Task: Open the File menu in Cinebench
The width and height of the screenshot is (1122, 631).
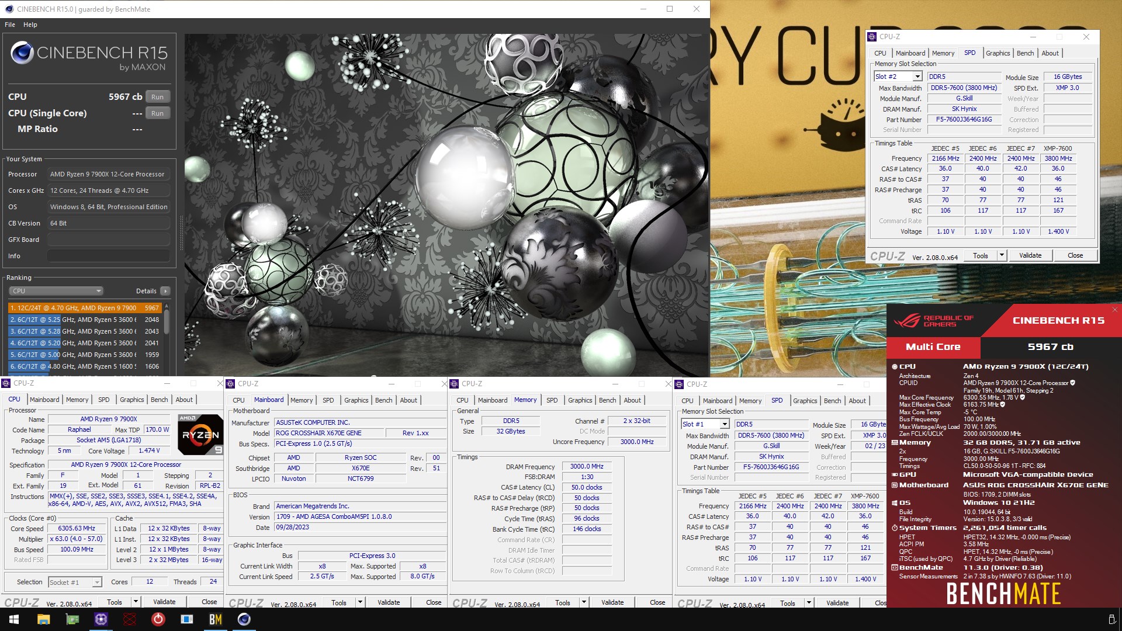Action: [10, 25]
